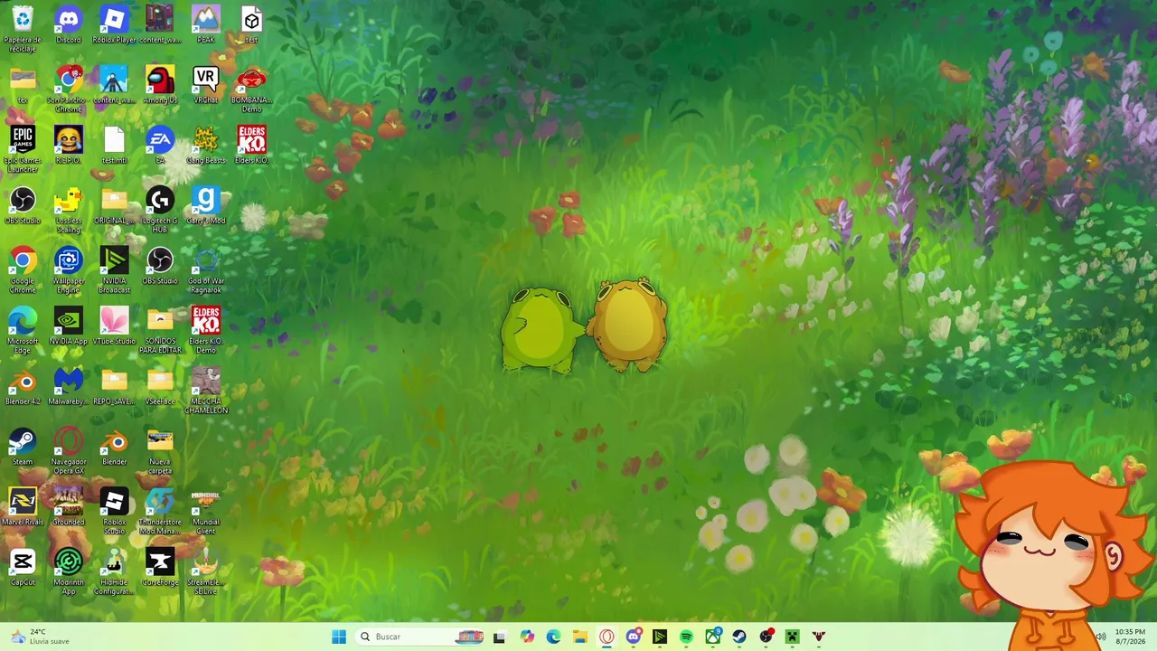Select the BOMBANANA Demo shortcut
Screen dimensions: 1157x651
click(251, 89)
